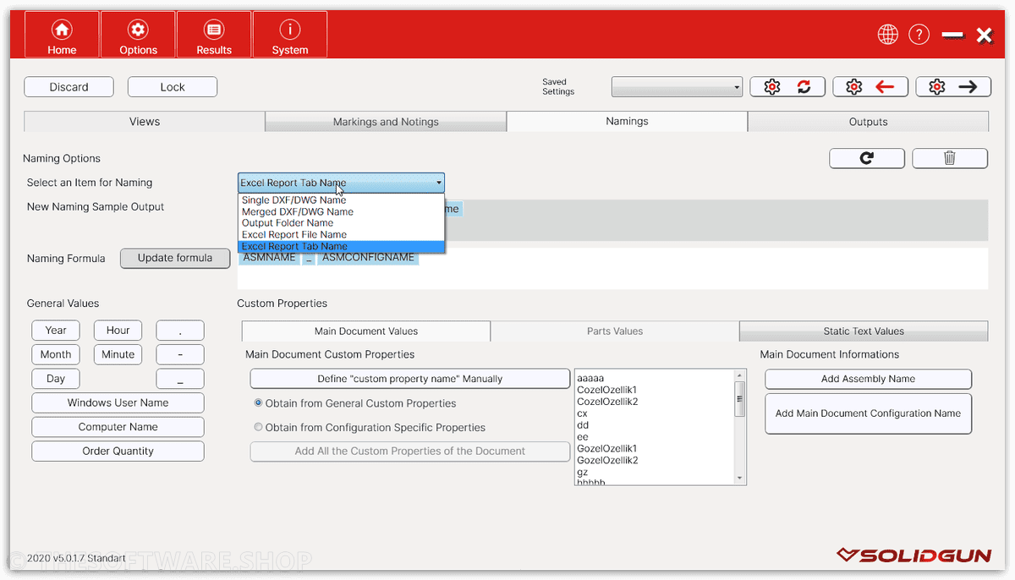This screenshot has width=1015, height=580.
Task: Open the Options section
Action: [138, 35]
